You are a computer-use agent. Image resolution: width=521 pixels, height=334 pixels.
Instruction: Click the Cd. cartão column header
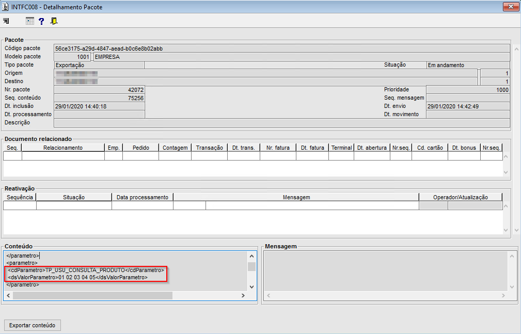point(430,148)
